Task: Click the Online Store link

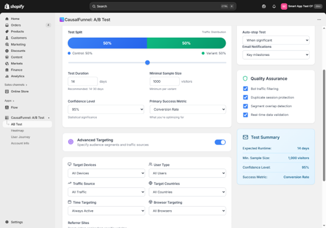Action: 19,92
